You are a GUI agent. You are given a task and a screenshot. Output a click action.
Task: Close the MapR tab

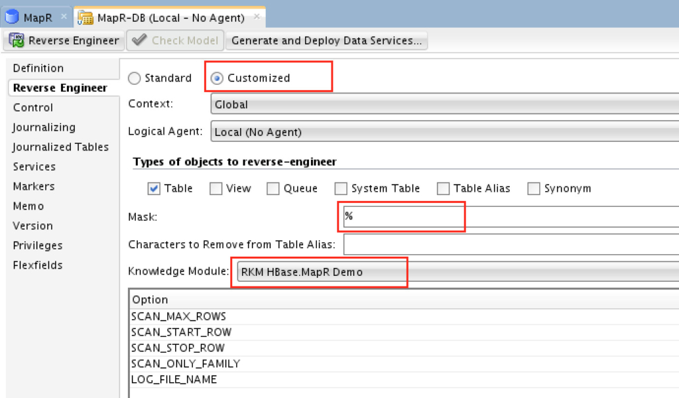64,17
